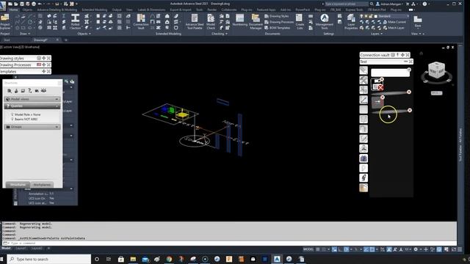Select the connection thumbnail with red X

377,84
